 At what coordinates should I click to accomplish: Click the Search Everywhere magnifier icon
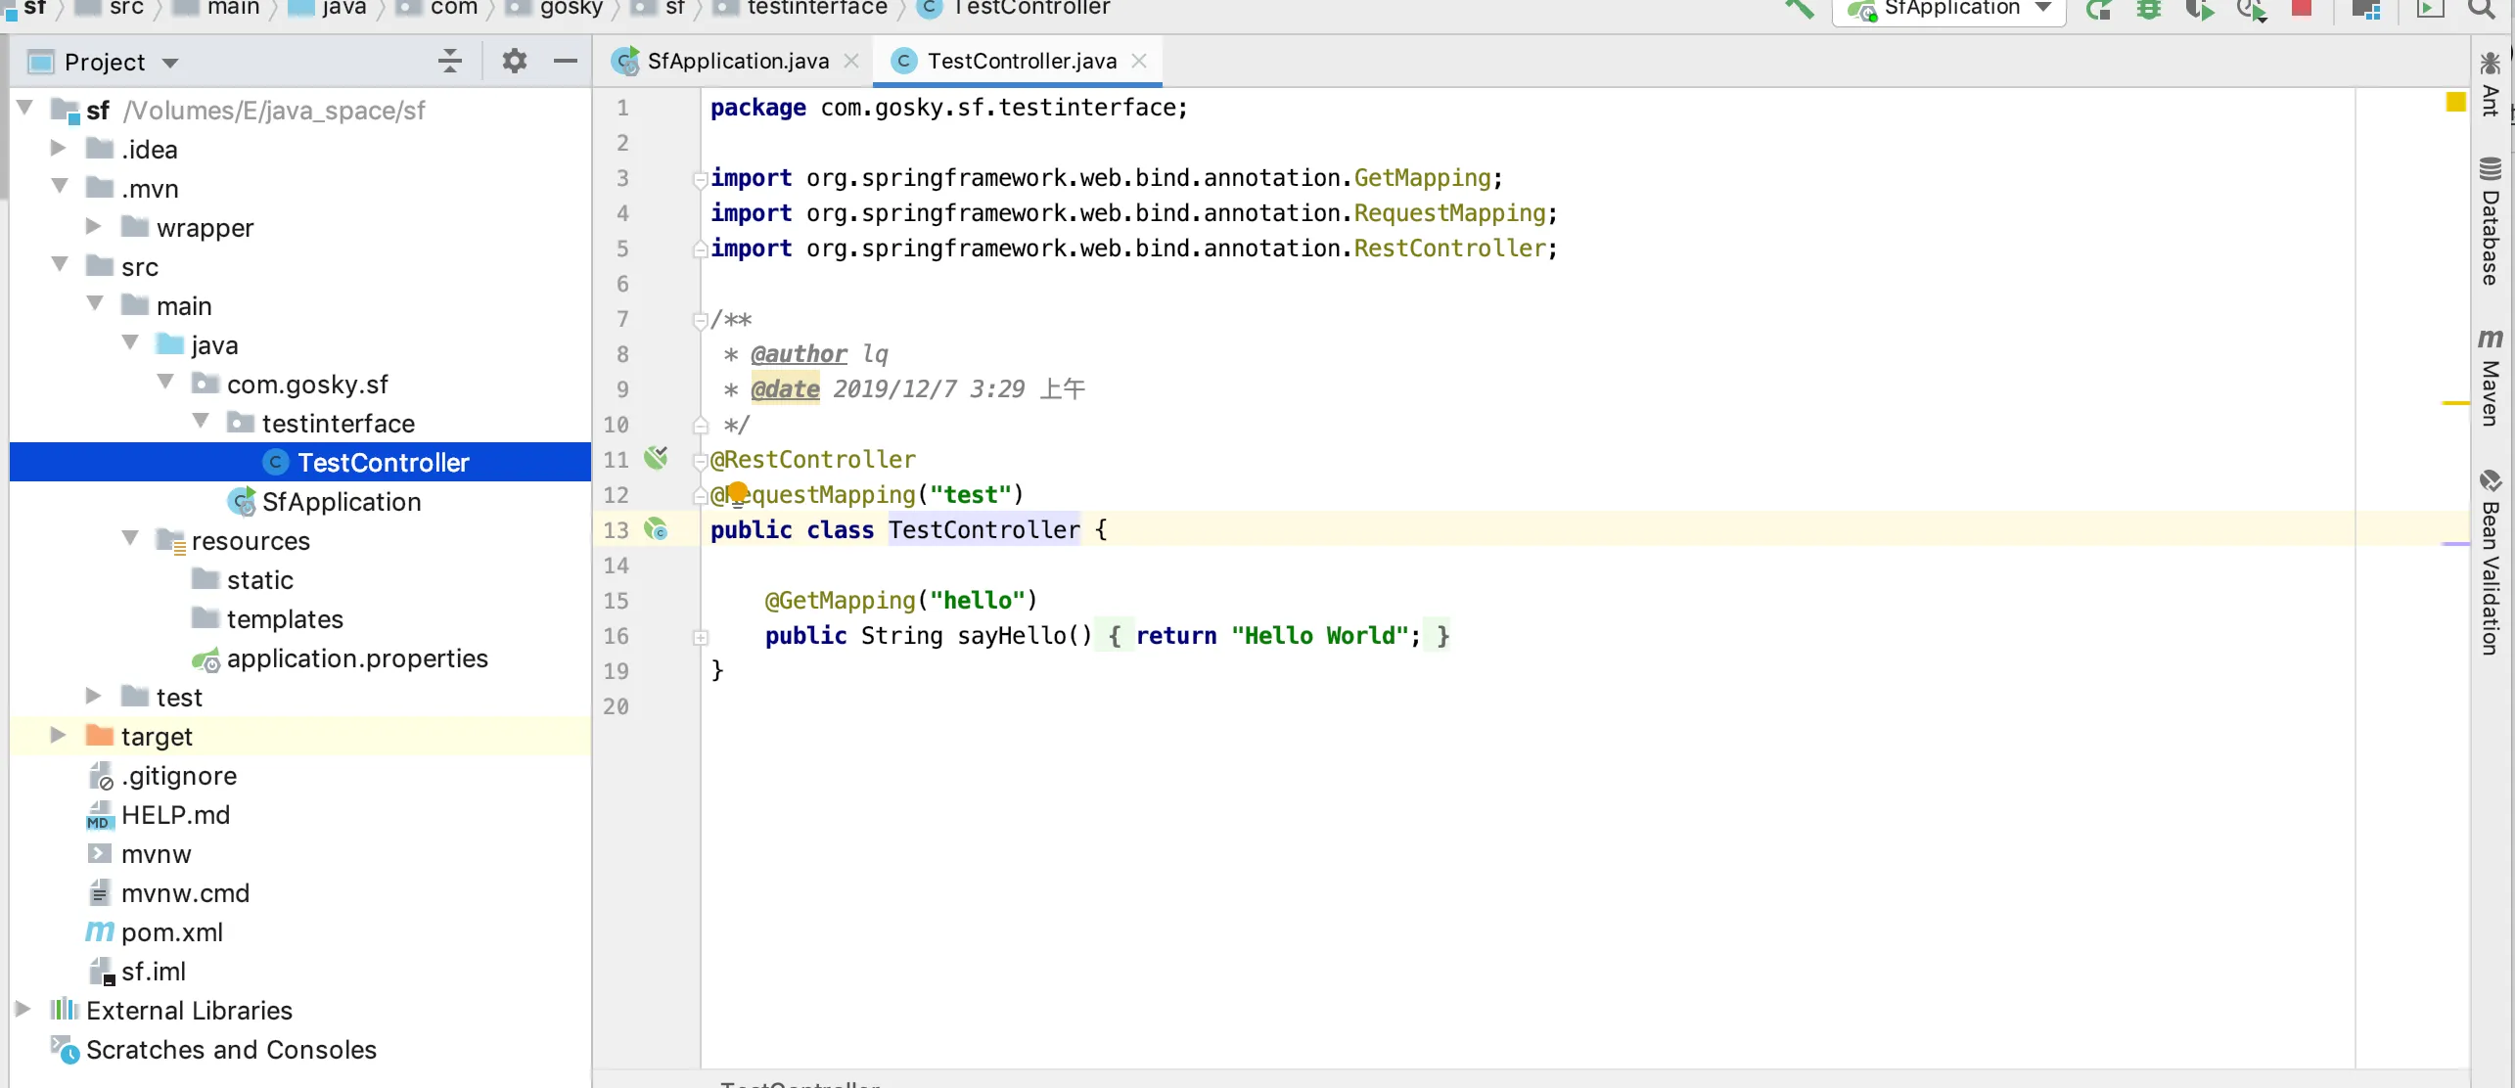(2481, 9)
